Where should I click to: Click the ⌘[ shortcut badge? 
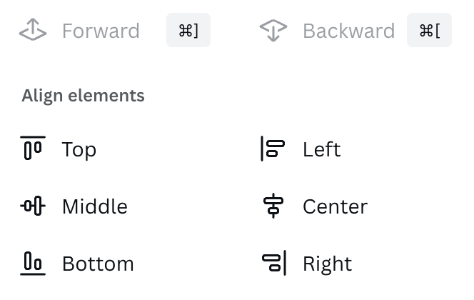(429, 30)
